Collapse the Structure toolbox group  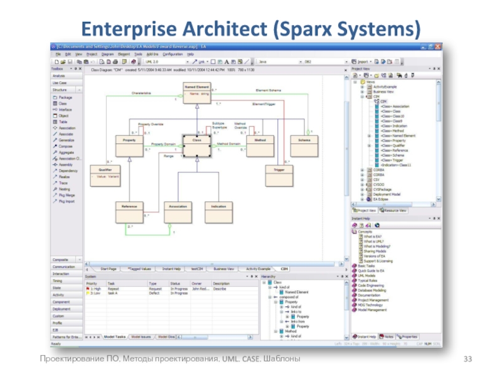coord(80,90)
